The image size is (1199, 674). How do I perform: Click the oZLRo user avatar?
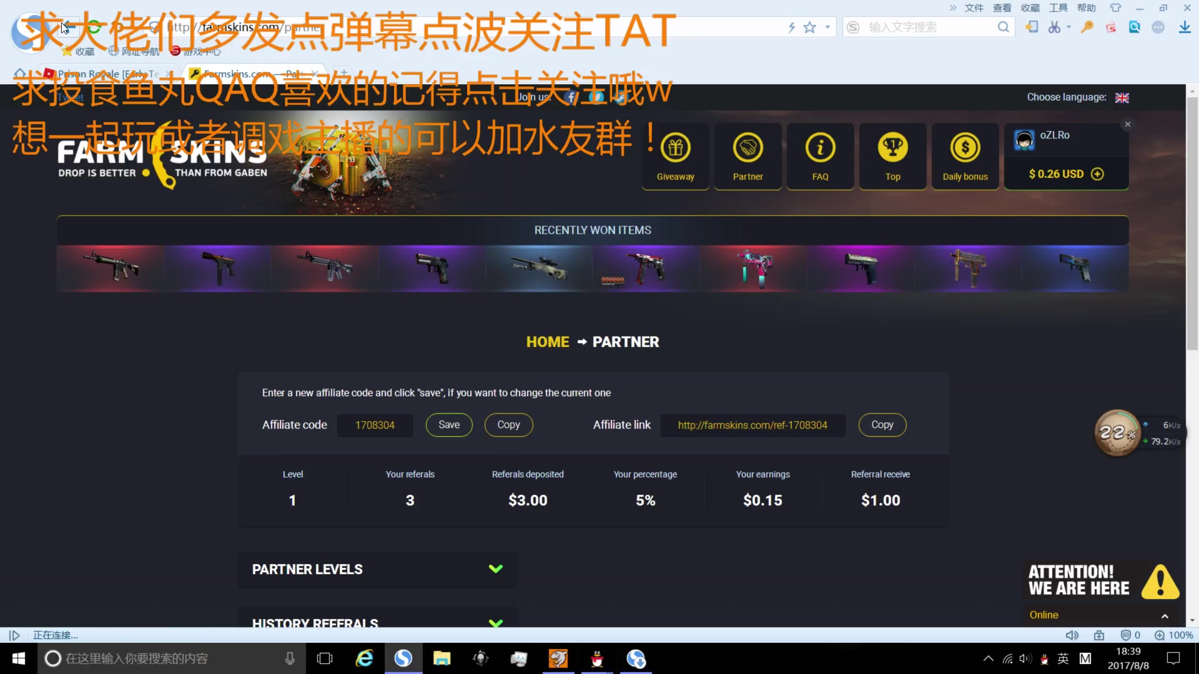(1024, 140)
